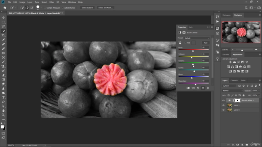Add a Vibrance adjustment
The width and height of the screenshot is (262, 147).
pos(247,62)
